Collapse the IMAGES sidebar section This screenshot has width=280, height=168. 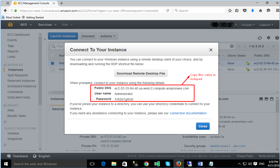point(5,105)
